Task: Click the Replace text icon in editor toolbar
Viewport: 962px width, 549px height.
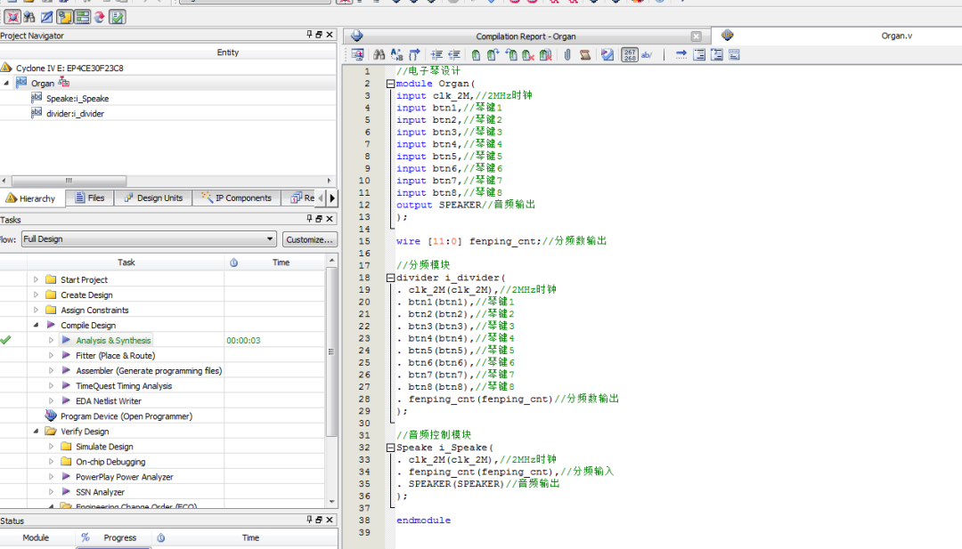Action: [x=396, y=55]
